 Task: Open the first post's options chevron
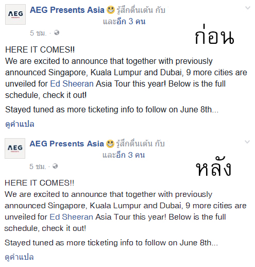click(248, 8)
